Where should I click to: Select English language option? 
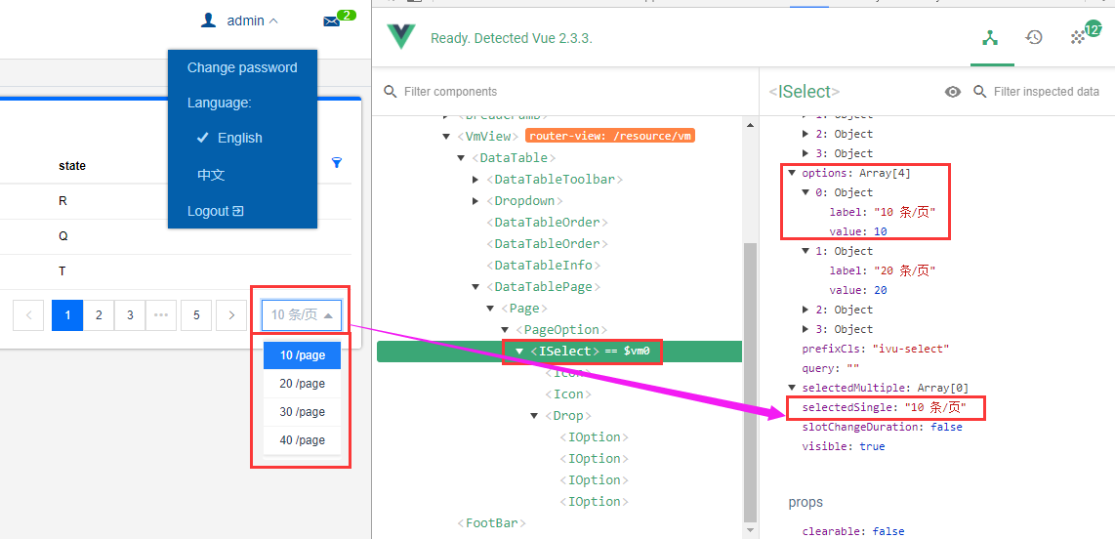239,138
